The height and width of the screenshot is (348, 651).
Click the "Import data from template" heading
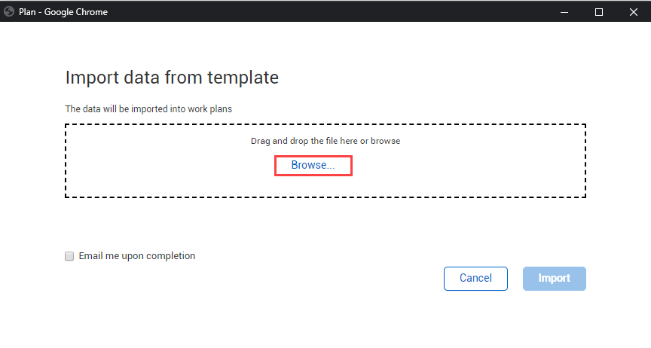172,77
